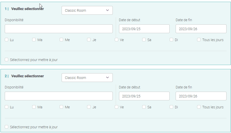The width and height of the screenshot is (231, 133).
Task: Enable Tous les jours in section 2
Action: (199, 107)
